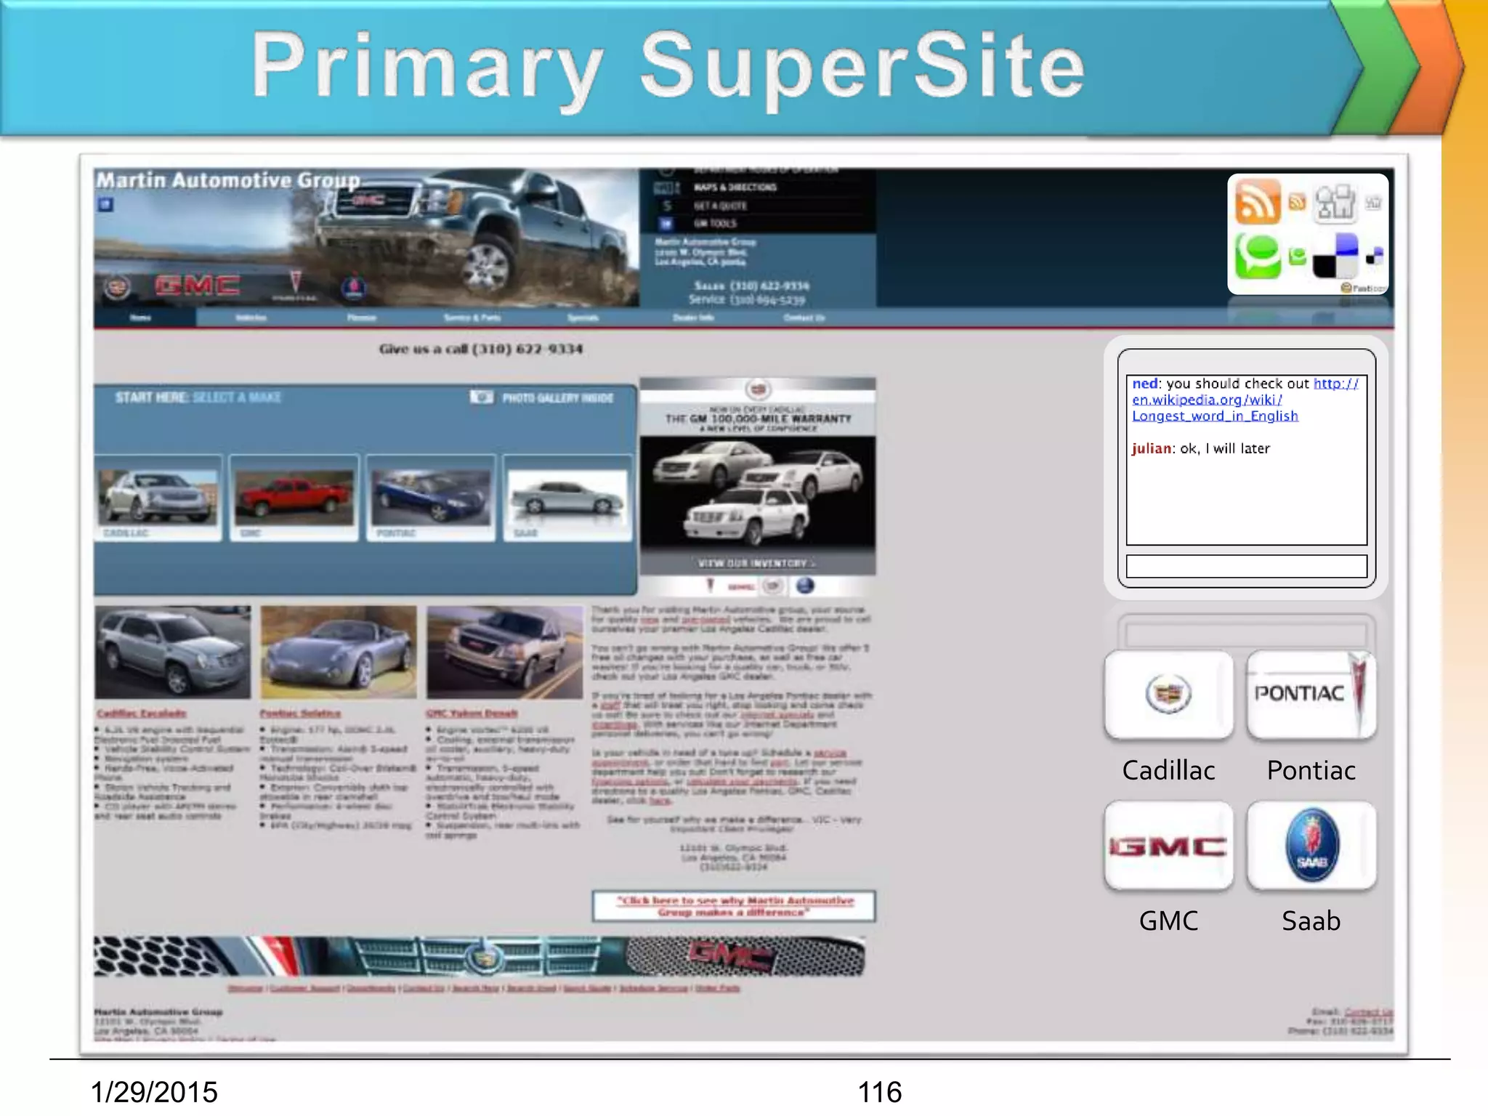The width and height of the screenshot is (1488, 1116).
Task: Open the Service & Parts menu
Action: pos(472,318)
